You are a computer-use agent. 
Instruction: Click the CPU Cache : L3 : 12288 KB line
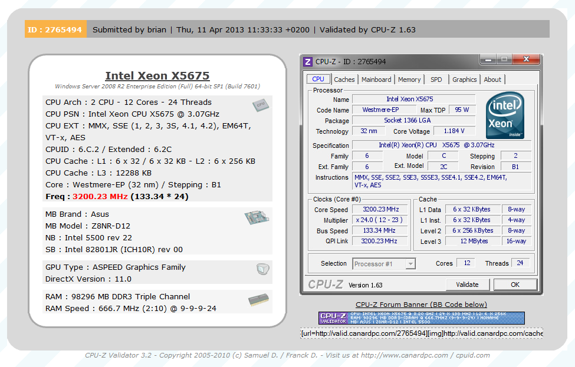[98, 173]
